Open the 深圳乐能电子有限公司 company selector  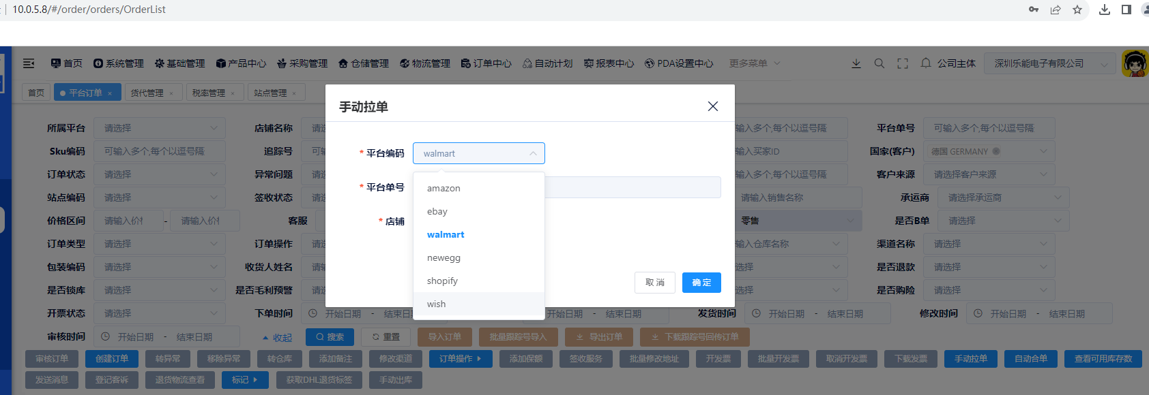1049,63
